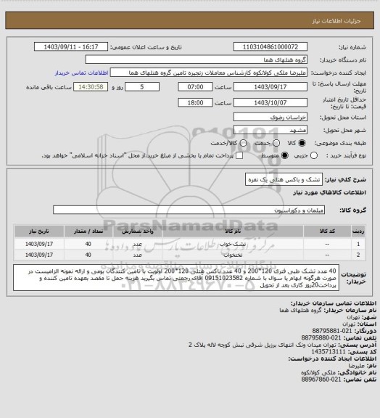The height and width of the screenshot is (418, 380).
Task: Click the buyer notes text box
Action: 176,277
